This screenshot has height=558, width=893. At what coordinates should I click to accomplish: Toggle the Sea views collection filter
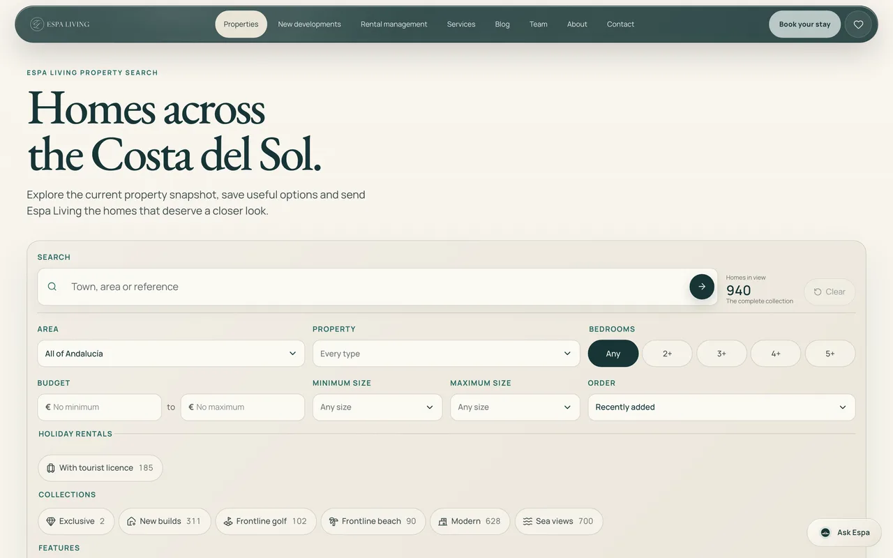pos(559,521)
